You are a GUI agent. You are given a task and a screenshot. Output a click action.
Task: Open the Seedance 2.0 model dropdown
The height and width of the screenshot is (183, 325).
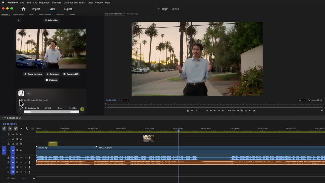tap(33, 108)
